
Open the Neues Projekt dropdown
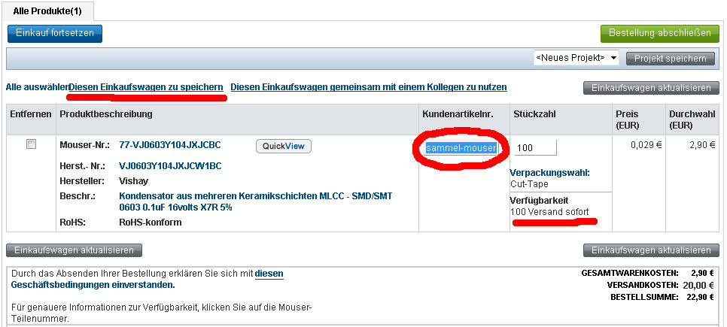click(x=576, y=58)
